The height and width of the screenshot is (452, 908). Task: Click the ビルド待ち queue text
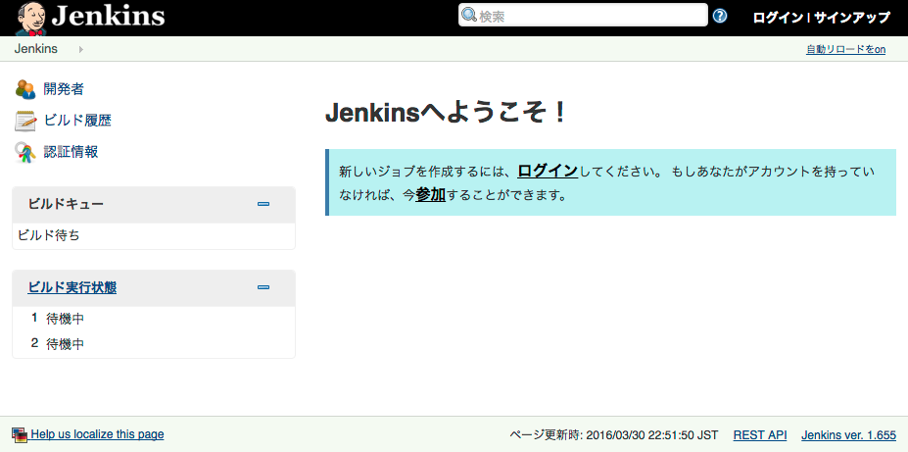point(49,235)
